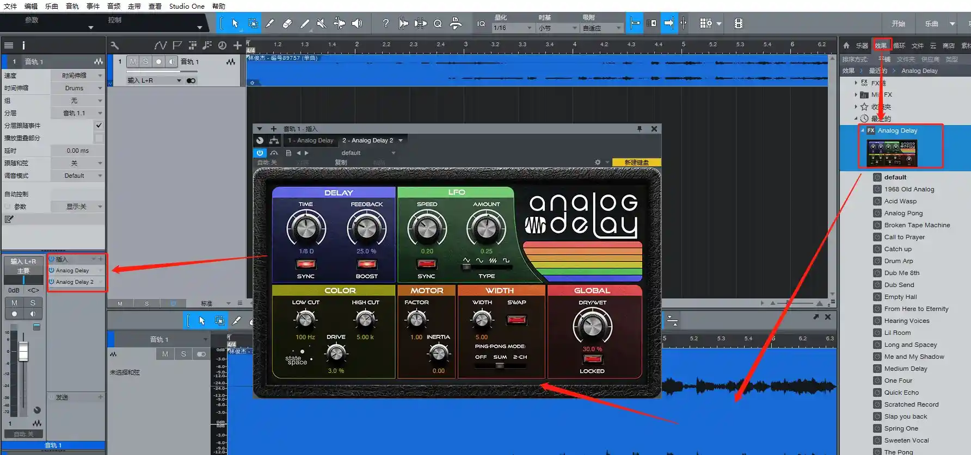971x455 pixels.
Task: Open the 量化 1/16 quantize dropdown
Action: [513, 28]
